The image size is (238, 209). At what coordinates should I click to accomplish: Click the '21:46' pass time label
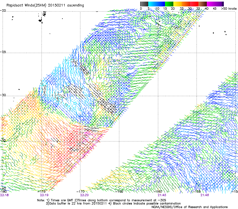click(x=205, y=195)
